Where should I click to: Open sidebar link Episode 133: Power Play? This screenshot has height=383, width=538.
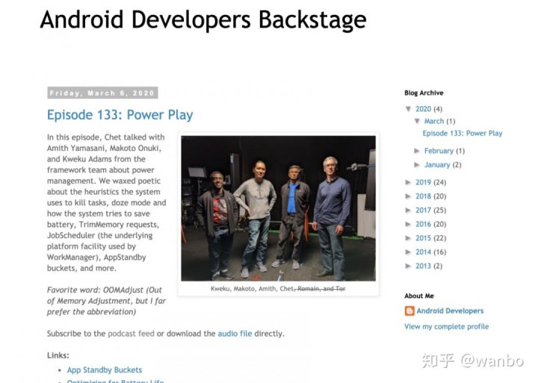(x=463, y=134)
